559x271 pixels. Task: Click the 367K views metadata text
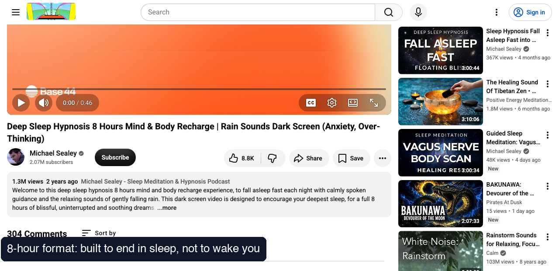tap(499, 58)
